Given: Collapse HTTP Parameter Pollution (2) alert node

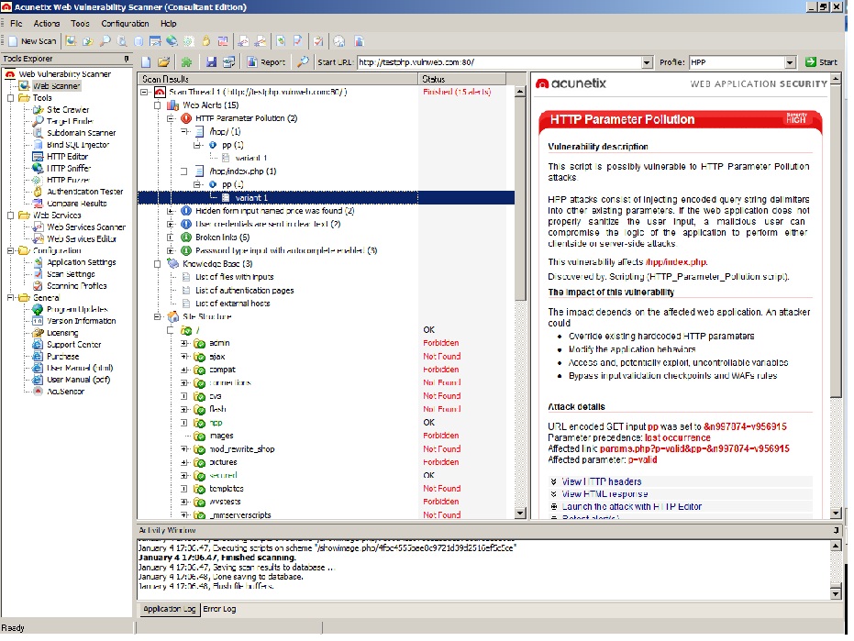Looking at the screenshot, I should click(x=171, y=118).
